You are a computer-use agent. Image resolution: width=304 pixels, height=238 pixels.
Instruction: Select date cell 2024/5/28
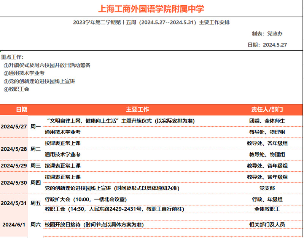pyautogui.click(x=14, y=149)
